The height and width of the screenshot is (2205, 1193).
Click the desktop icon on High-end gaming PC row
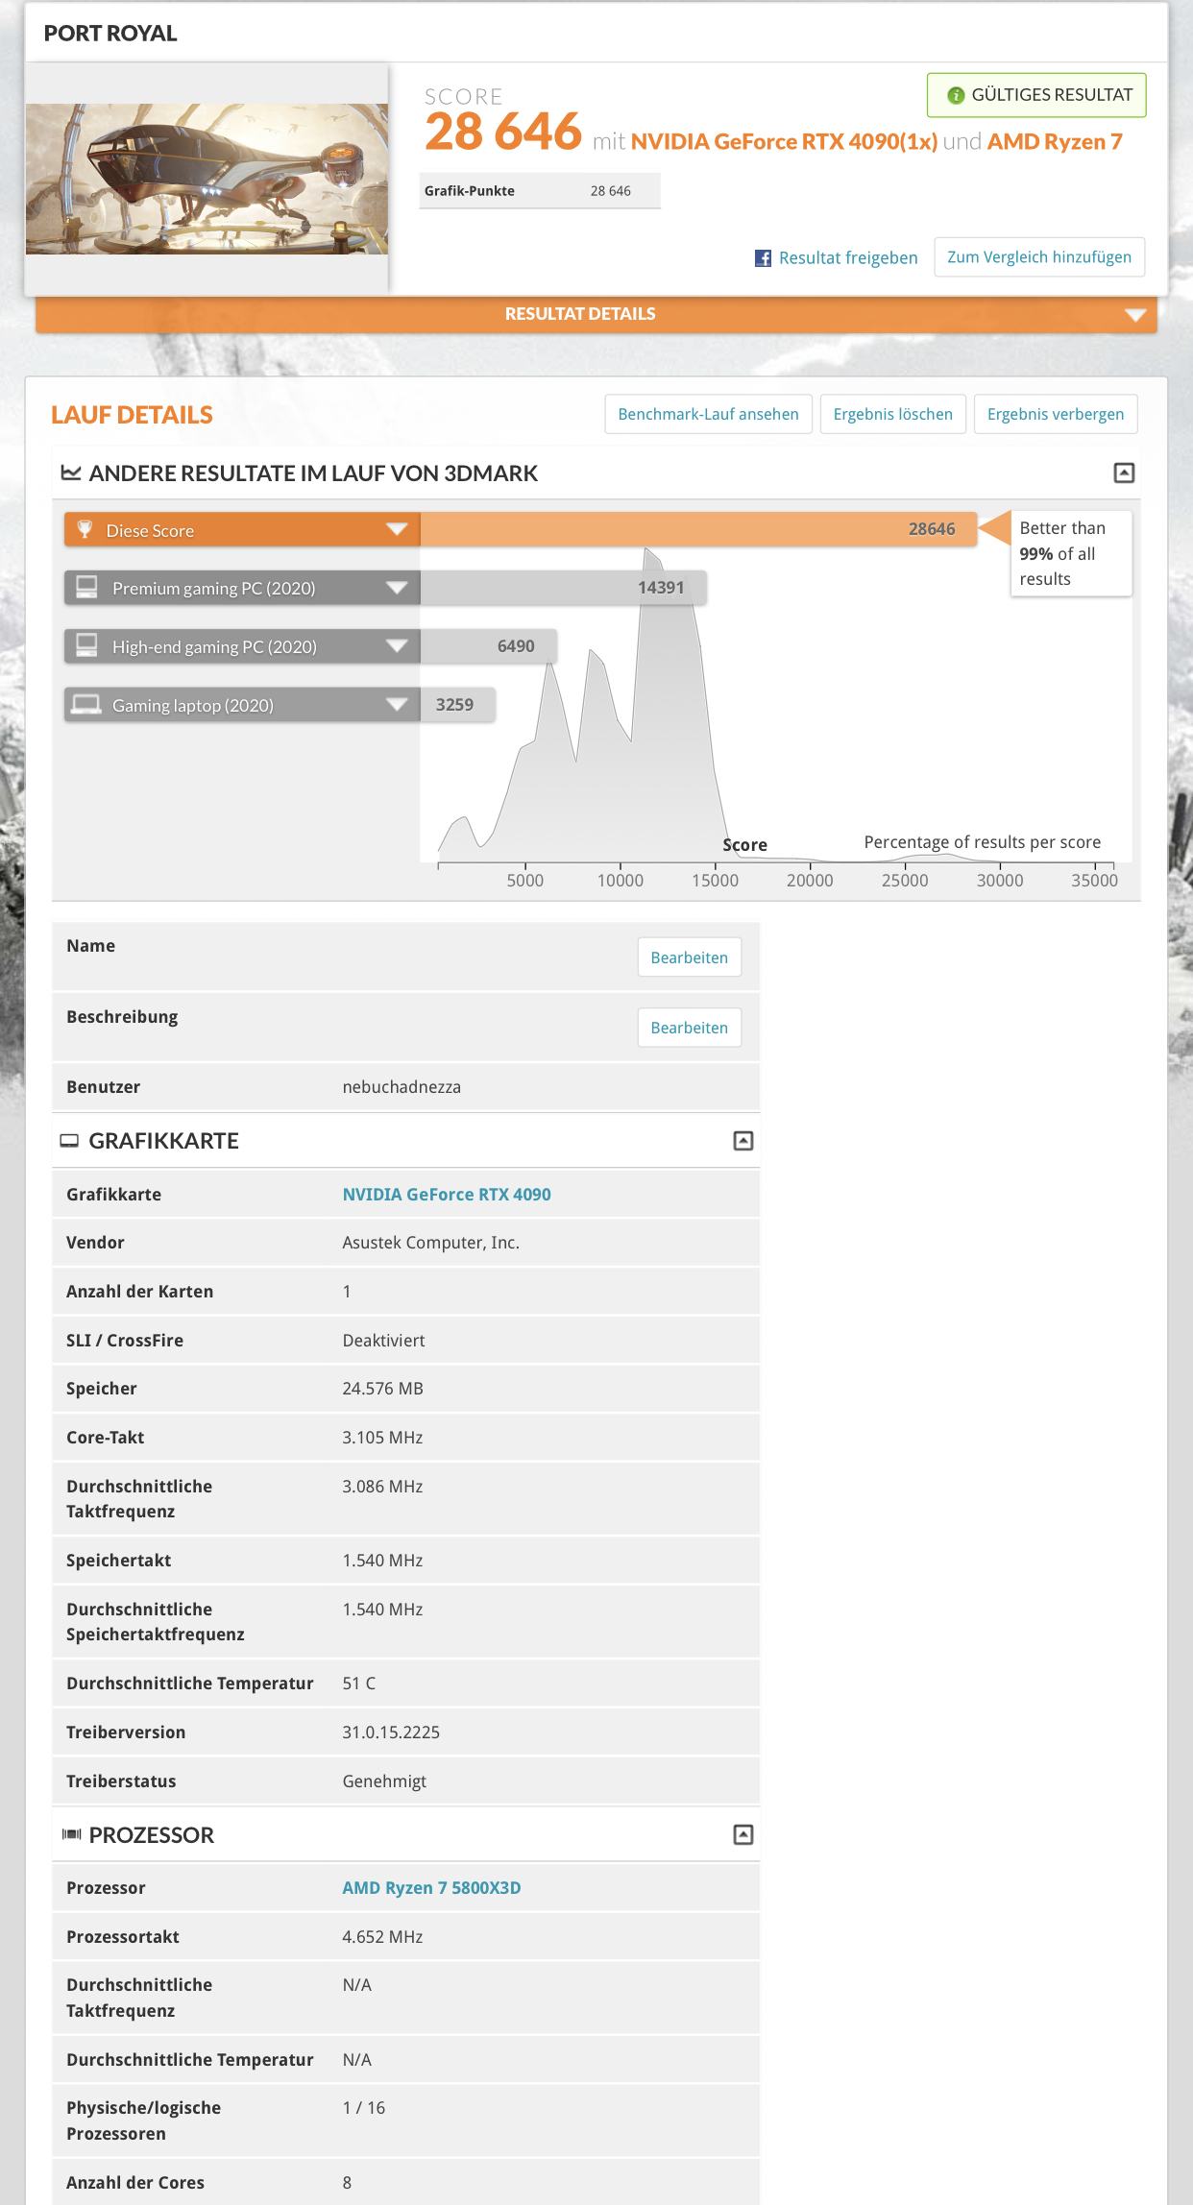[86, 646]
